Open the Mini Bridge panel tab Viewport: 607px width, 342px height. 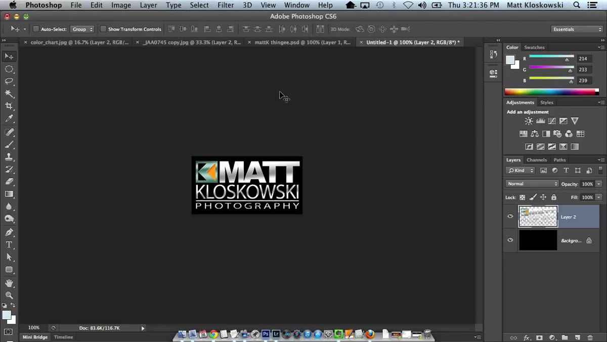35,337
